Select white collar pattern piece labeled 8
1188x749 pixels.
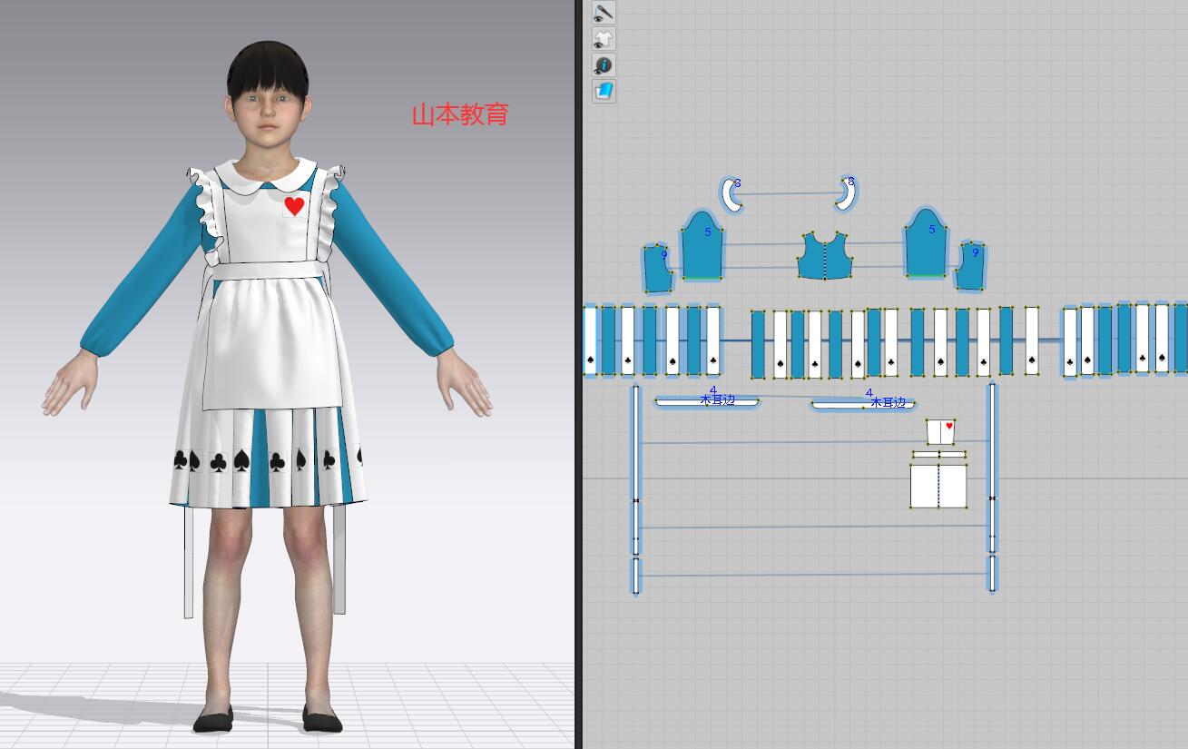848,193
